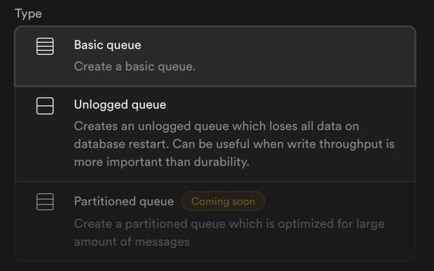Click blank space right of Coming soon badge

(336, 201)
